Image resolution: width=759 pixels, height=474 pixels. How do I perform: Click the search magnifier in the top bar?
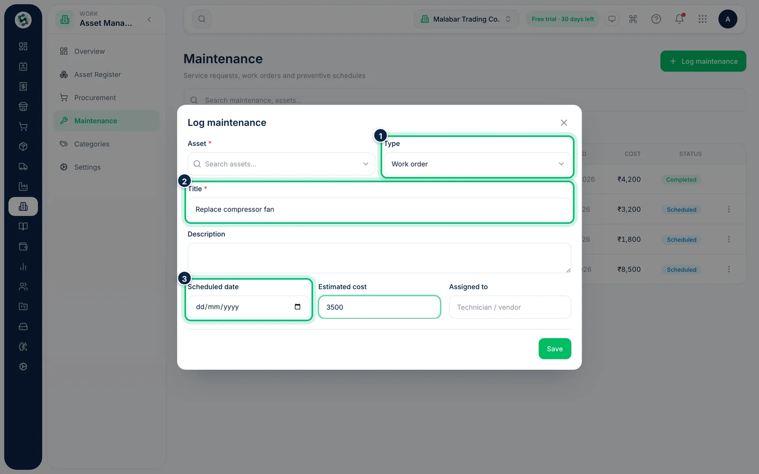pyautogui.click(x=202, y=19)
